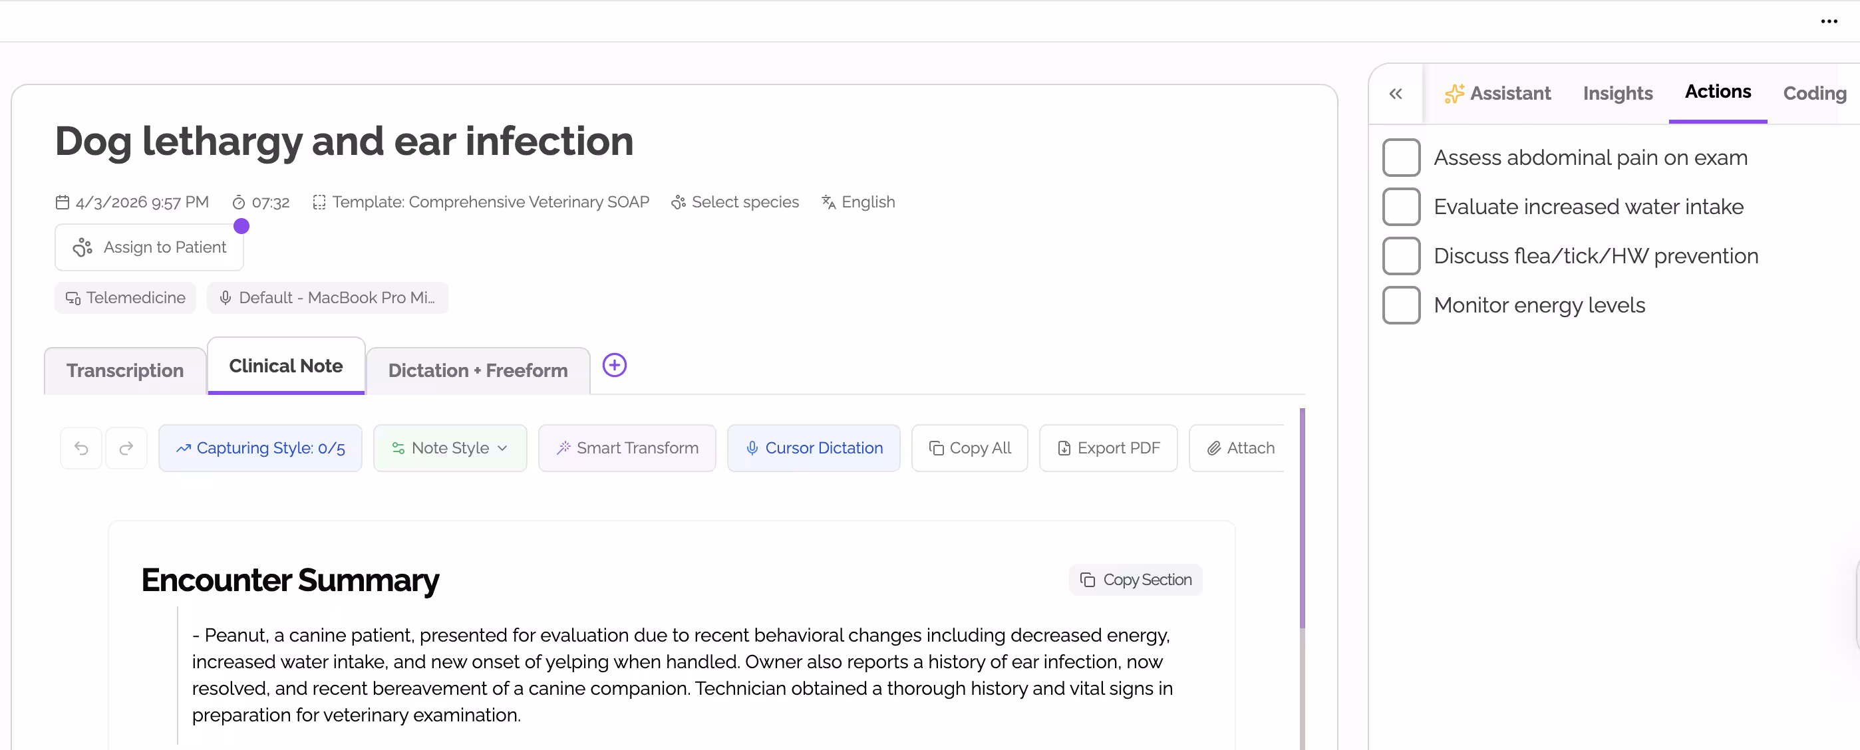Click the Copy All button
This screenshot has width=1860, height=750.
pyautogui.click(x=969, y=448)
